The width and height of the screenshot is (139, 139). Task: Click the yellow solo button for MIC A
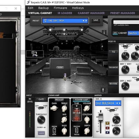click(107, 123)
